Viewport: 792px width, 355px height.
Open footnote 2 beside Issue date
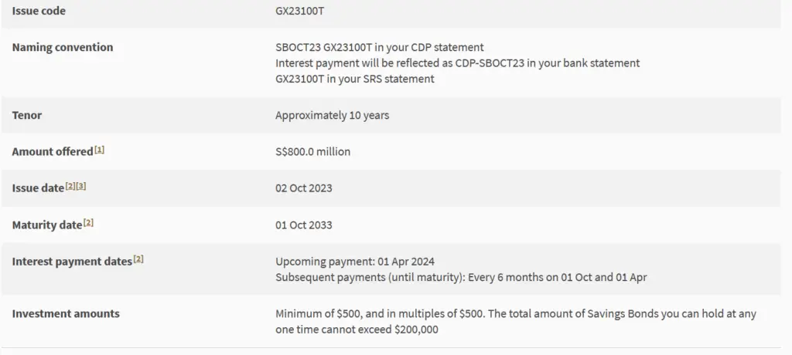[70, 186]
